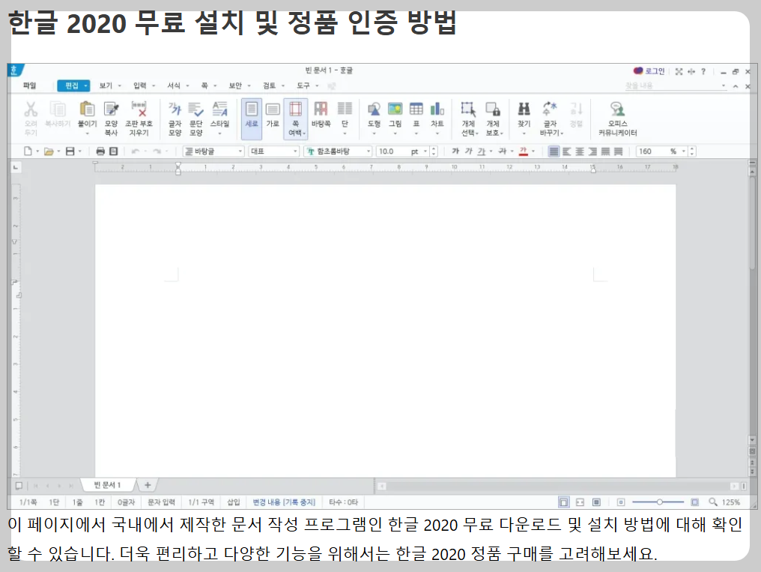761x572 pixels.
Task: Open 찾기 find binoculars icon
Action: 524,109
